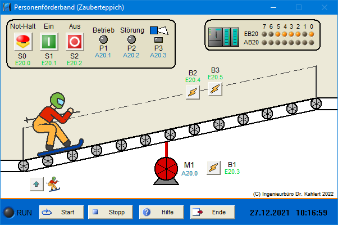Click the Störung indicator lamp P2
Image resolution: width=338 pixels, height=225 pixels.
click(x=131, y=39)
